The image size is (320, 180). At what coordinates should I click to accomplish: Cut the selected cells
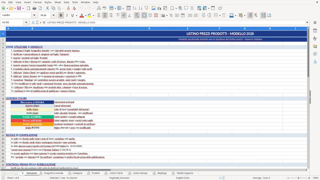click(47, 8)
